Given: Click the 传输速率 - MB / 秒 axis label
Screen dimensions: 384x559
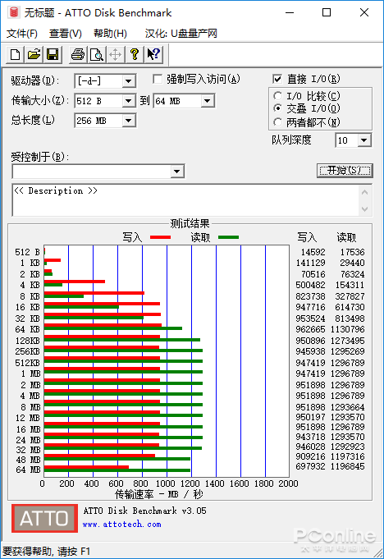Looking at the screenshot, I should pos(159,494).
